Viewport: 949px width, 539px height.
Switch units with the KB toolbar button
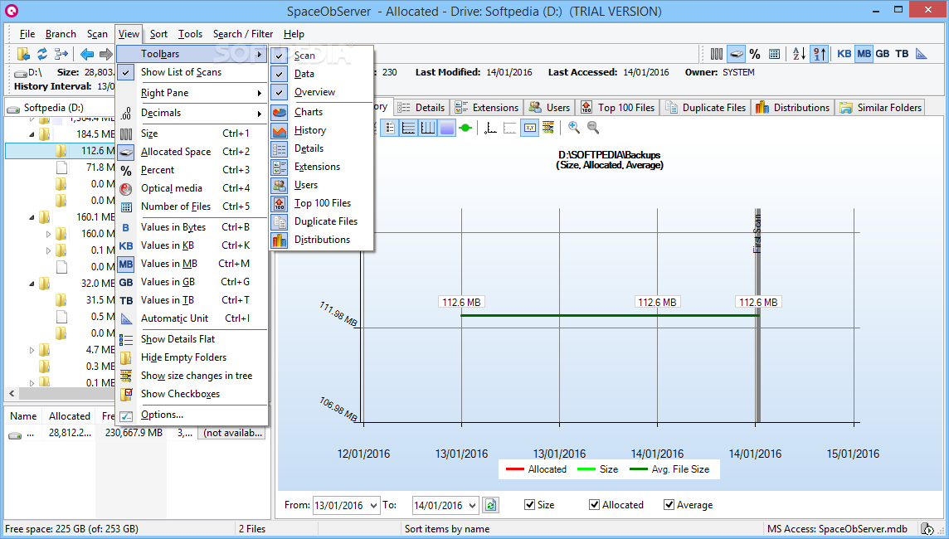coord(844,54)
